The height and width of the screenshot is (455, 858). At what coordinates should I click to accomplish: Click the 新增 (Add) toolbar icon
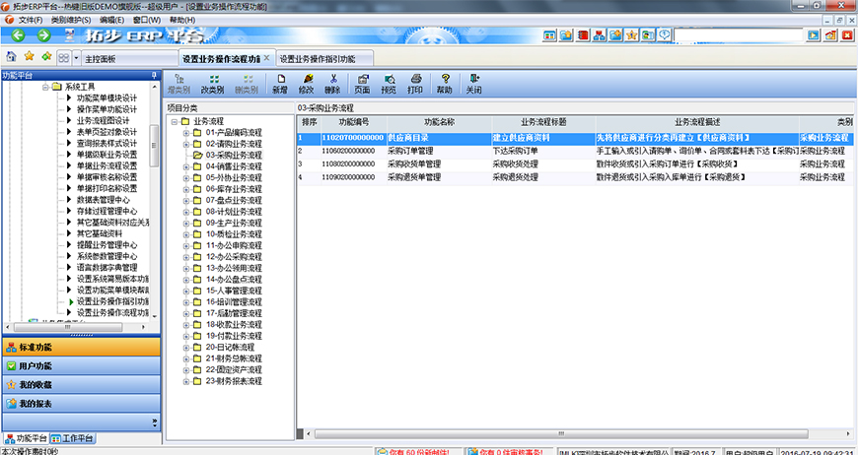280,83
